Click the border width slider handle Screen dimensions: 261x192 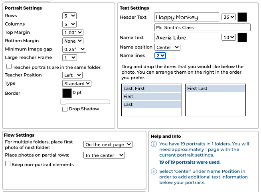63,102
